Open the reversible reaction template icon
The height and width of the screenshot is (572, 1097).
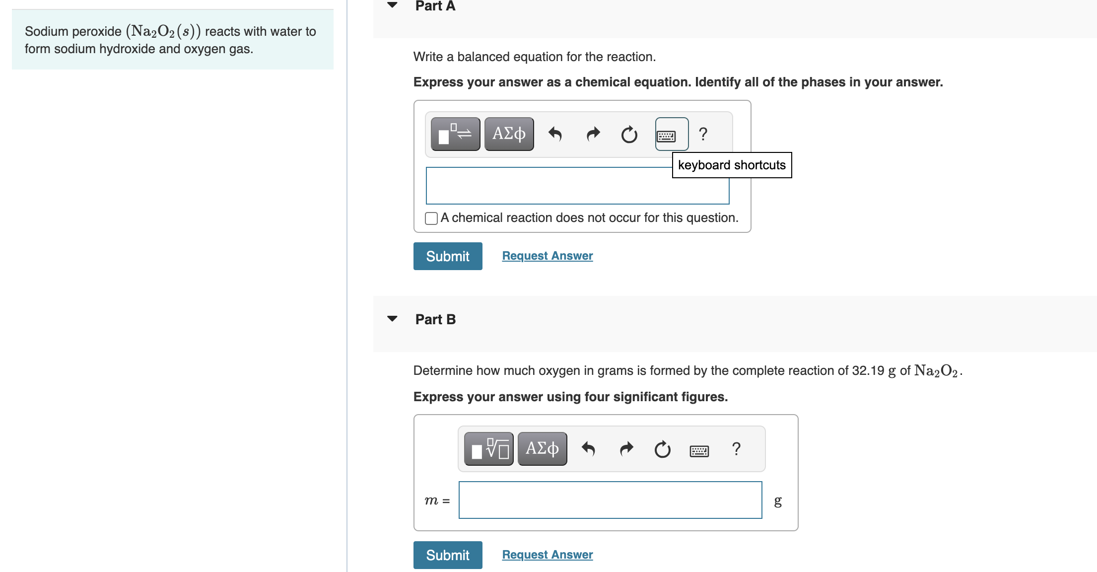(455, 133)
